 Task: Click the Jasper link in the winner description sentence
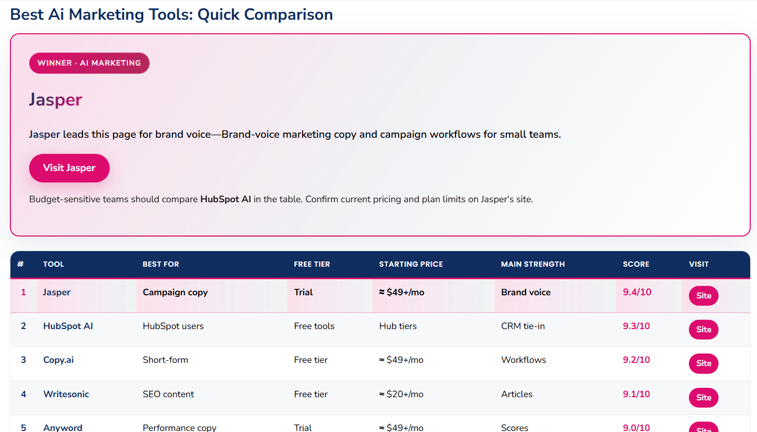[x=45, y=134]
